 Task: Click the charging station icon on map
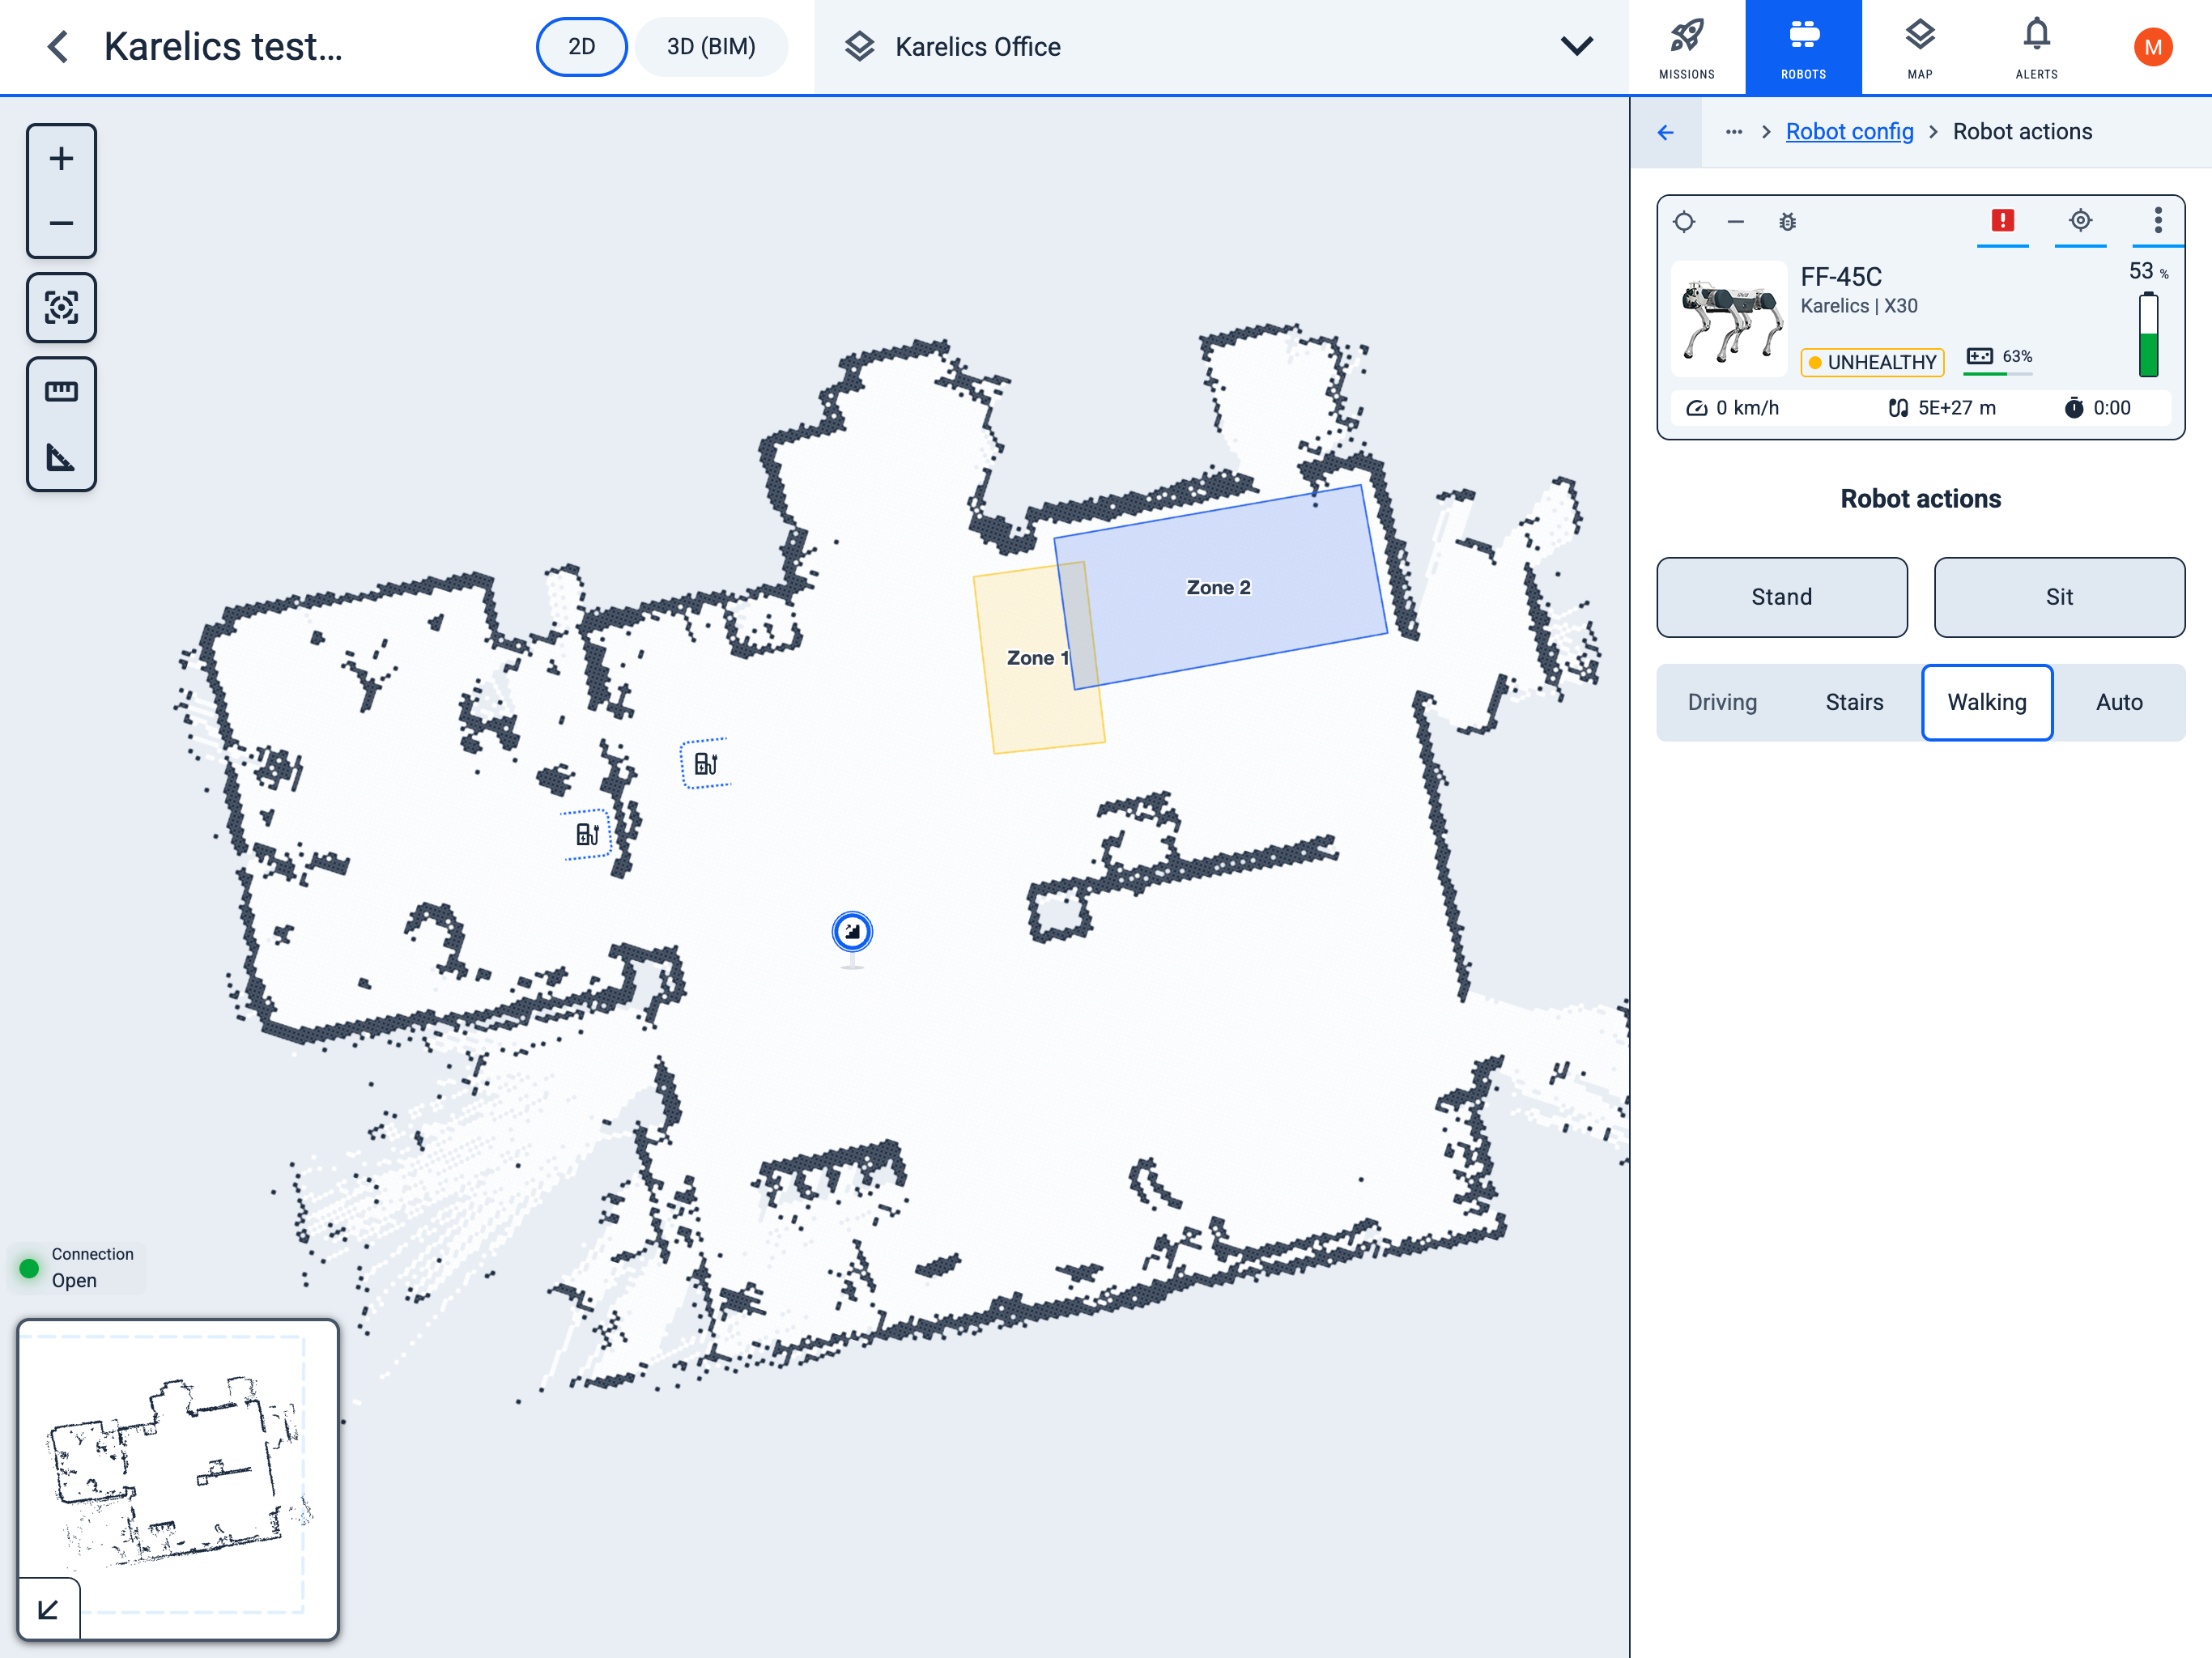point(706,764)
